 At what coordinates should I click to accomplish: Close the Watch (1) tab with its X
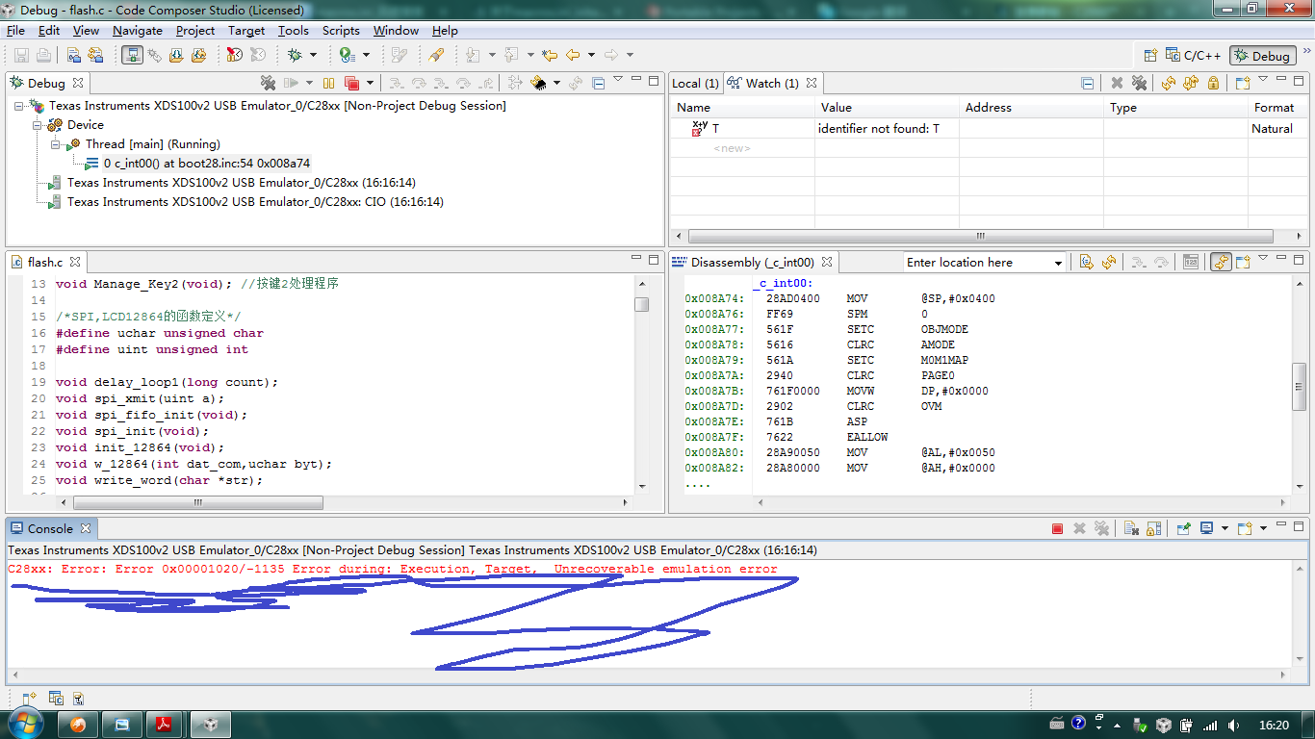pos(812,83)
